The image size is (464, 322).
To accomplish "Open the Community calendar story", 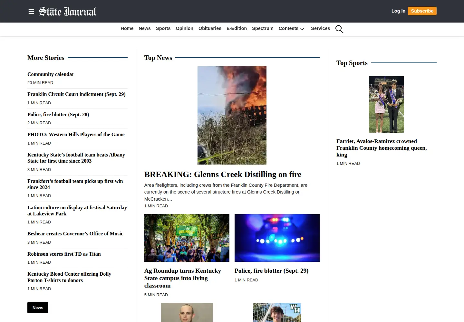I will (51, 74).
